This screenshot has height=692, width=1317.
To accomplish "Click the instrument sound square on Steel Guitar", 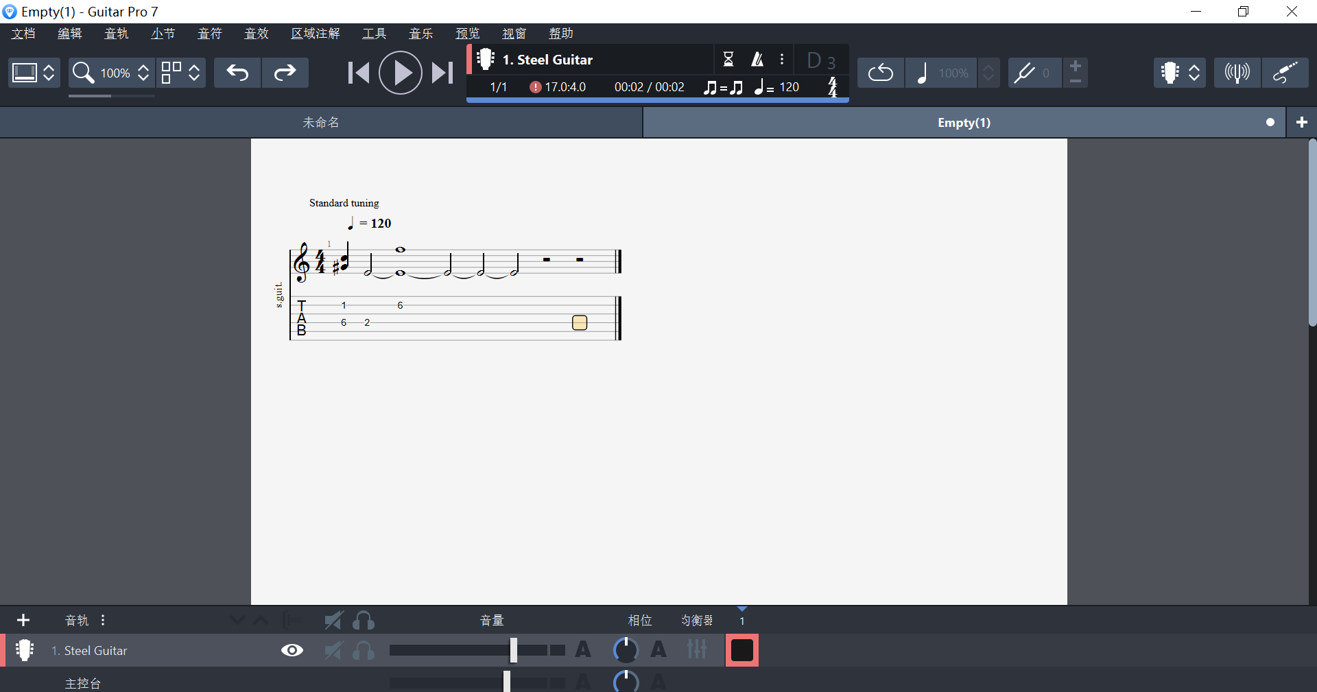I will (741, 650).
